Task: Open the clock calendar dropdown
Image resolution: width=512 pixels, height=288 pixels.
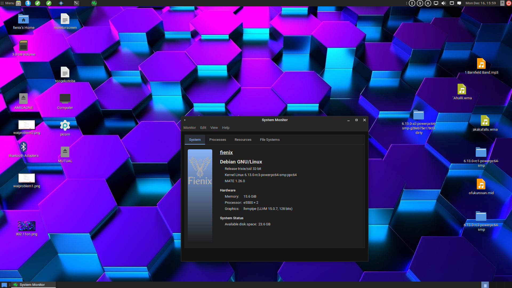Action: click(x=481, y=3)
